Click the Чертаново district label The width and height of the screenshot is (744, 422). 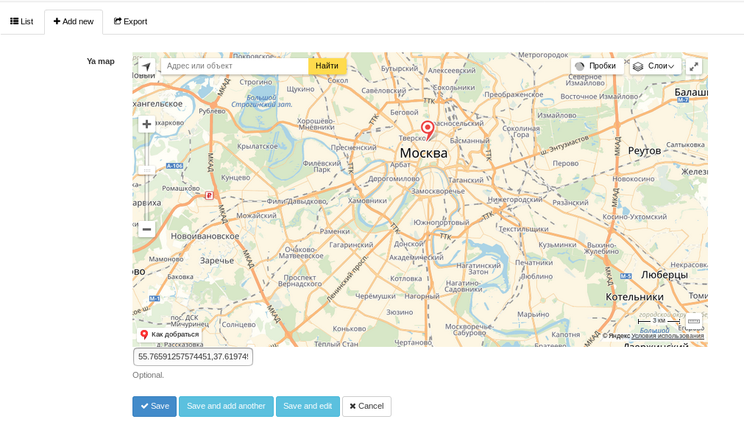coord(413,342)
